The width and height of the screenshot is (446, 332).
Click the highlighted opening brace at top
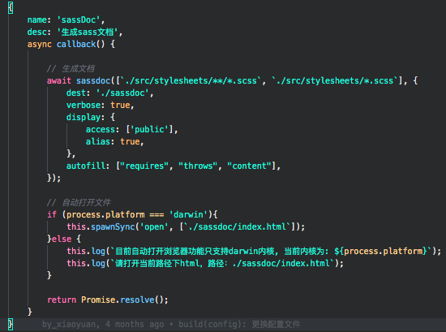pos(11,7)
